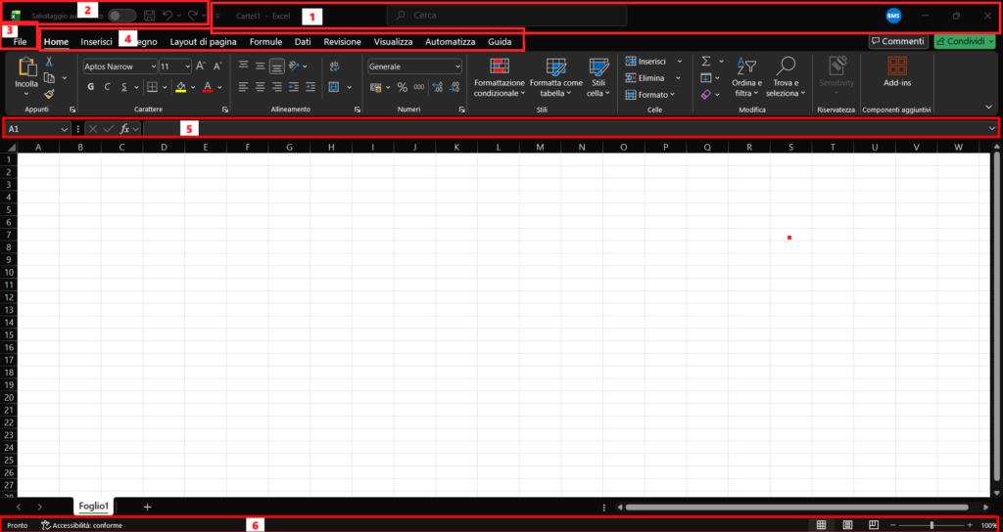This screenshot has height=532, width=1003.
Task: Click the Incolla (paste) clipboard icon
Action: 26,67
